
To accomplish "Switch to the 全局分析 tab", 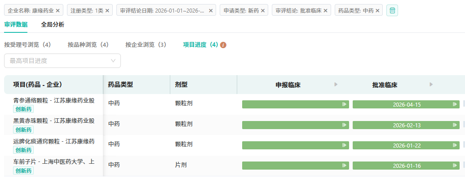I will click(53, 25).
